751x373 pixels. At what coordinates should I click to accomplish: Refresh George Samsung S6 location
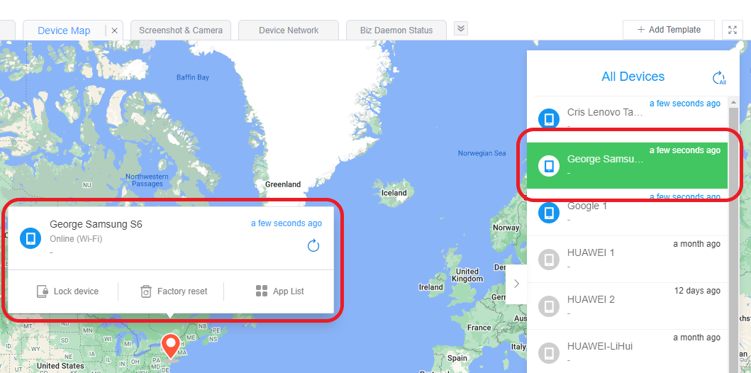(313, 246)
